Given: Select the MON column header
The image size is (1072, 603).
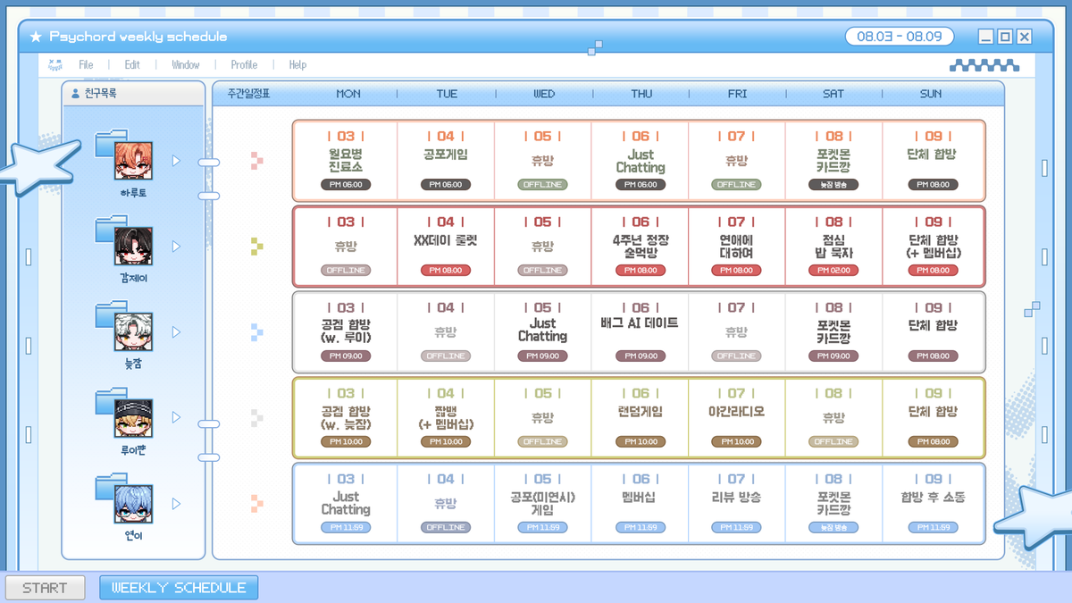Looking at the screenshot, I should [x=348, y=94].
